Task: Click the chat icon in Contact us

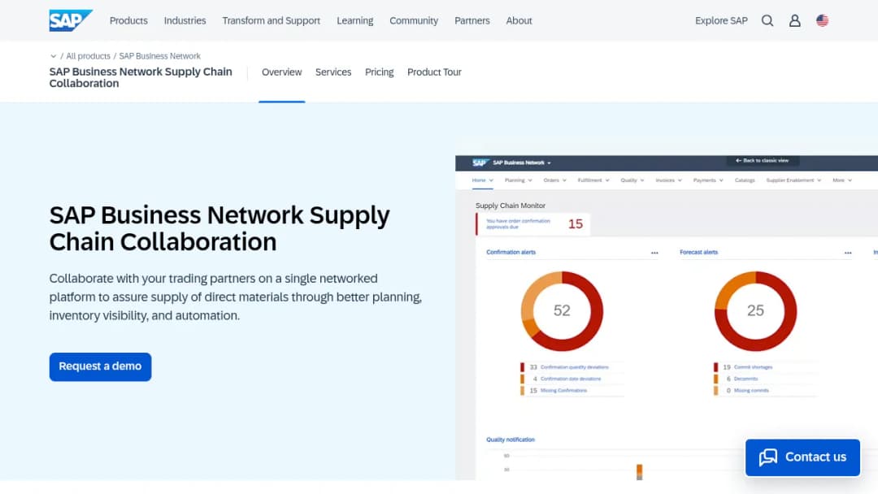Action: pos(767,457)
